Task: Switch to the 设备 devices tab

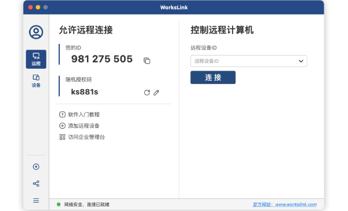Action: coord(36,81)
